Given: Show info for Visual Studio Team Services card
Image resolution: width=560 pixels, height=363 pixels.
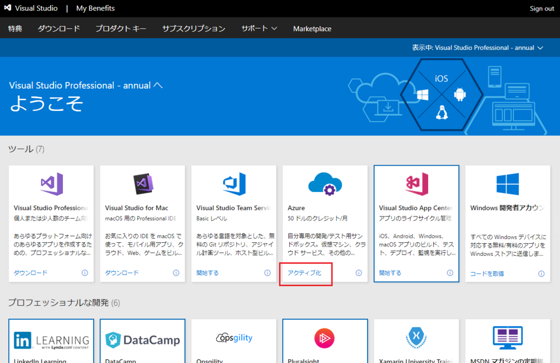Looking at the screenshot, I should click(267, 273).
